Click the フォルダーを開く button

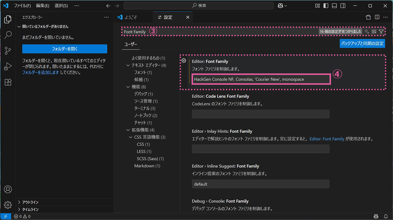pyautogui.click(x=65, y=49)
